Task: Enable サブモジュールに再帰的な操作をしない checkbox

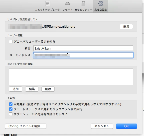Action: point(11,114)
